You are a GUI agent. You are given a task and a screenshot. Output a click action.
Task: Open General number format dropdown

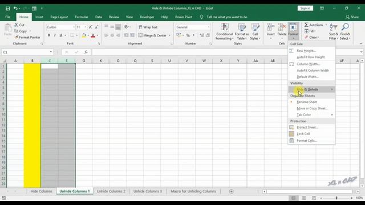209,27
